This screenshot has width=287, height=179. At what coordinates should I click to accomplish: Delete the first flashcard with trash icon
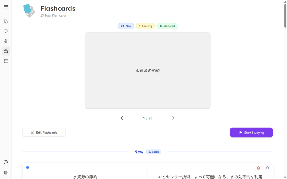[x=258, y=168]
